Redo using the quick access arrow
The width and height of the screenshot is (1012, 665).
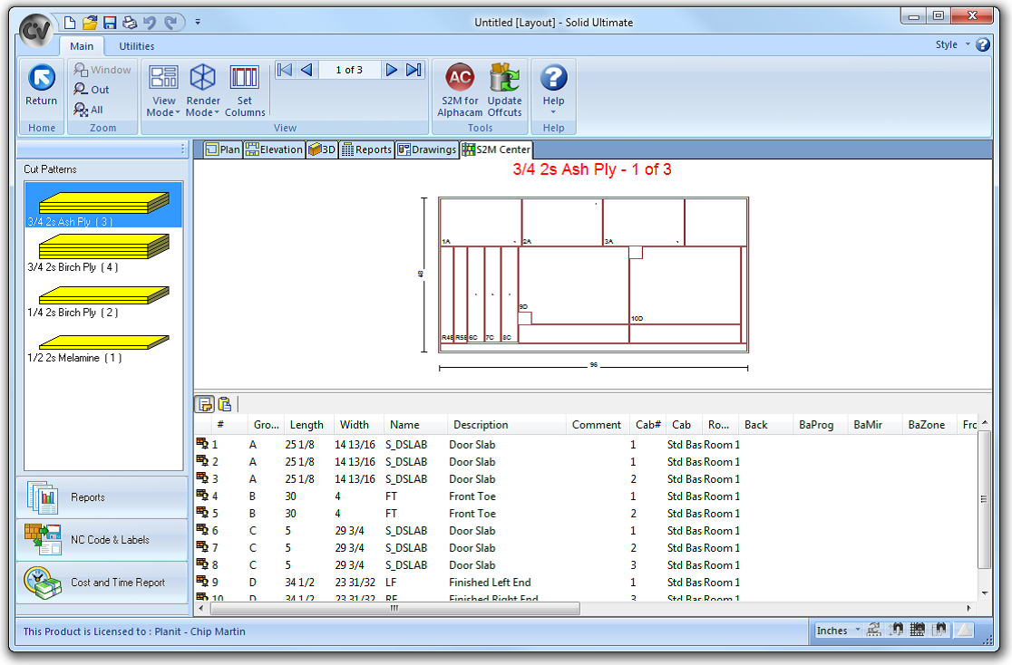[170, 23]
